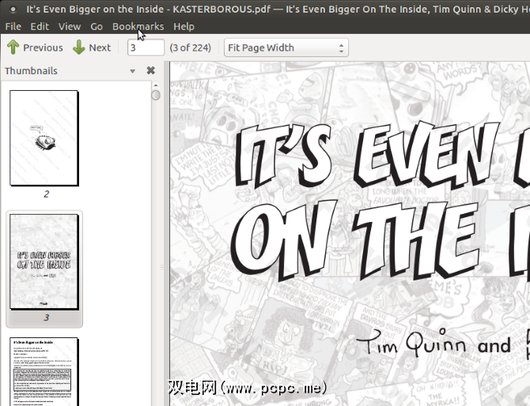This screenshot has height=406, width=530.
Task: Select the page 2 thumbnail
Action: pos(44,138)
